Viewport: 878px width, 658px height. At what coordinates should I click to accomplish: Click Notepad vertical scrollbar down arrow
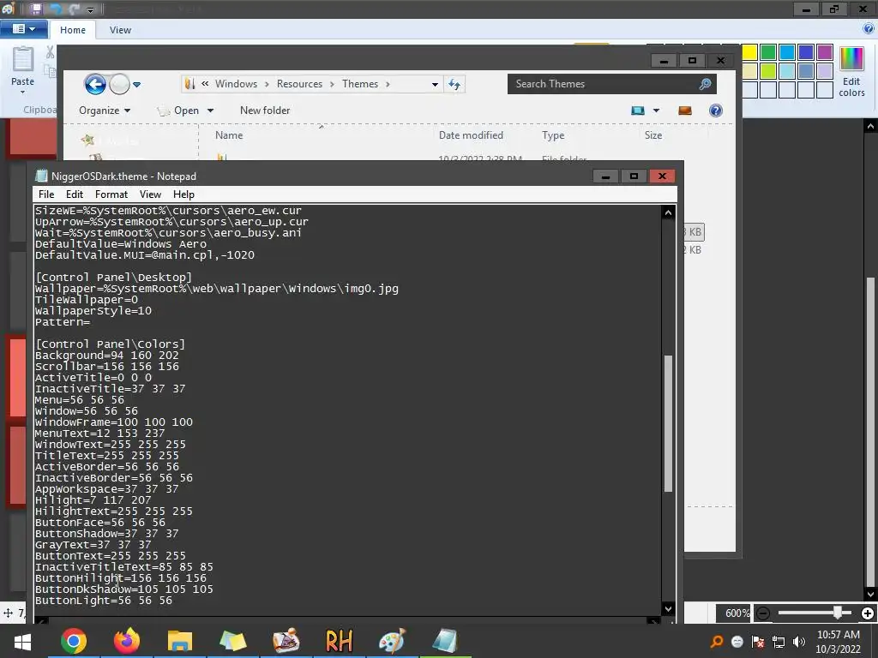tap(667, 608)
